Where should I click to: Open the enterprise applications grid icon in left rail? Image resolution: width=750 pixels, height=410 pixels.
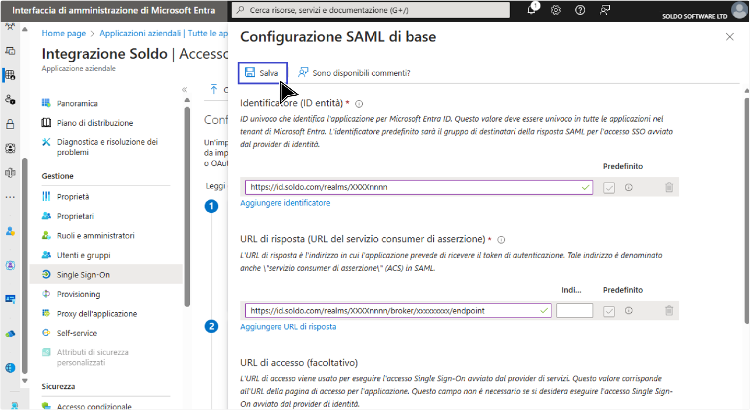pos(10,75)
